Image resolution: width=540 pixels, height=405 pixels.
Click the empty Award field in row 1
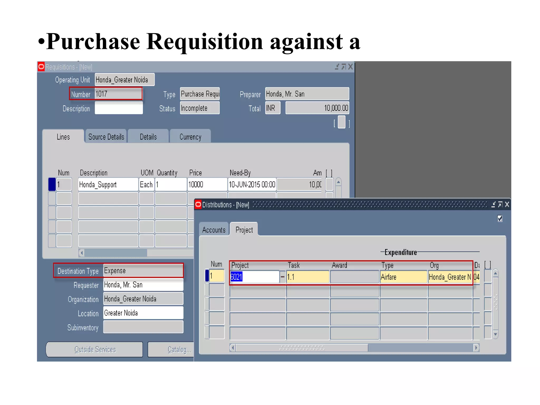pyautogui.click(x=355, y=277)
